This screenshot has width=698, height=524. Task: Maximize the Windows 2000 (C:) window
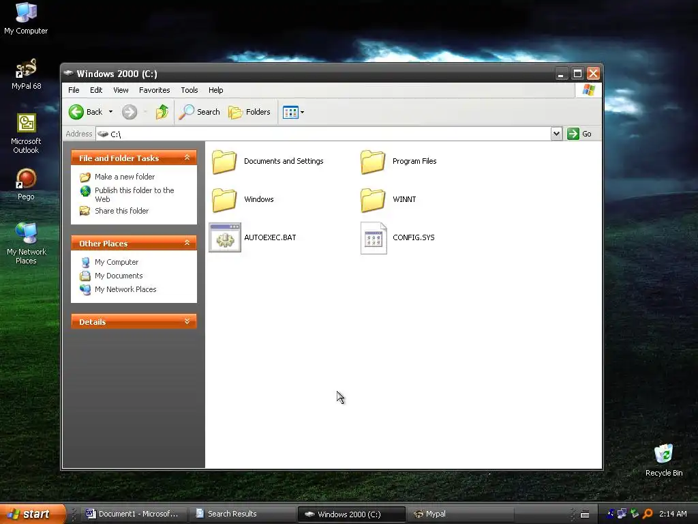coord(577,74)
